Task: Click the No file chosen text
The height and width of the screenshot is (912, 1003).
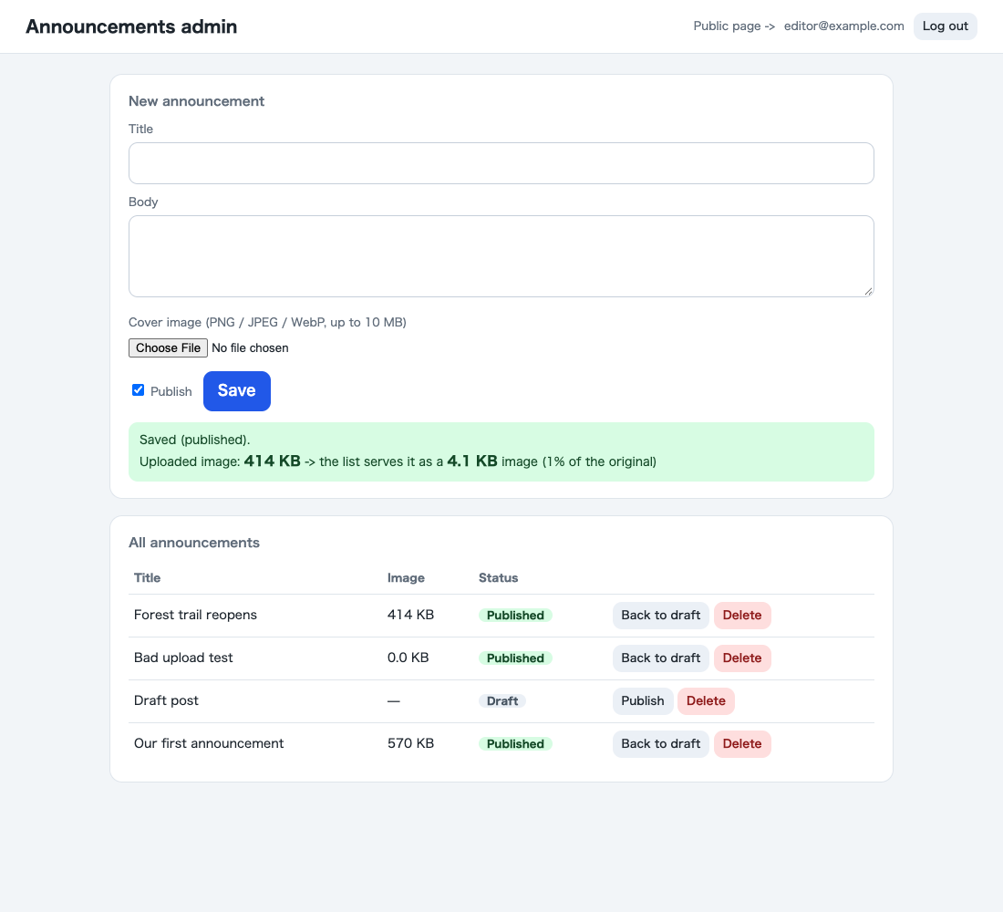Action: tap(250, 347)
